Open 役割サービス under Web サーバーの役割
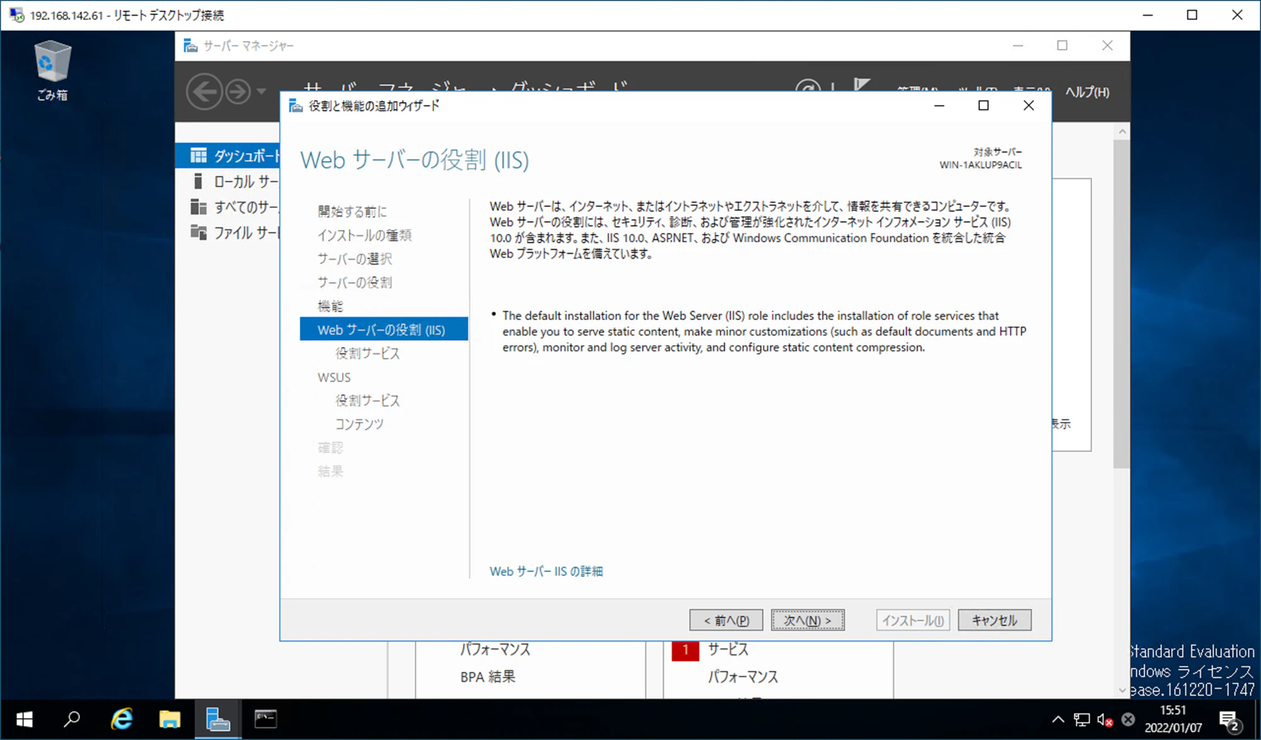Image resolution: width=1261 pixels, height=740 pixels. click(367, 353)
